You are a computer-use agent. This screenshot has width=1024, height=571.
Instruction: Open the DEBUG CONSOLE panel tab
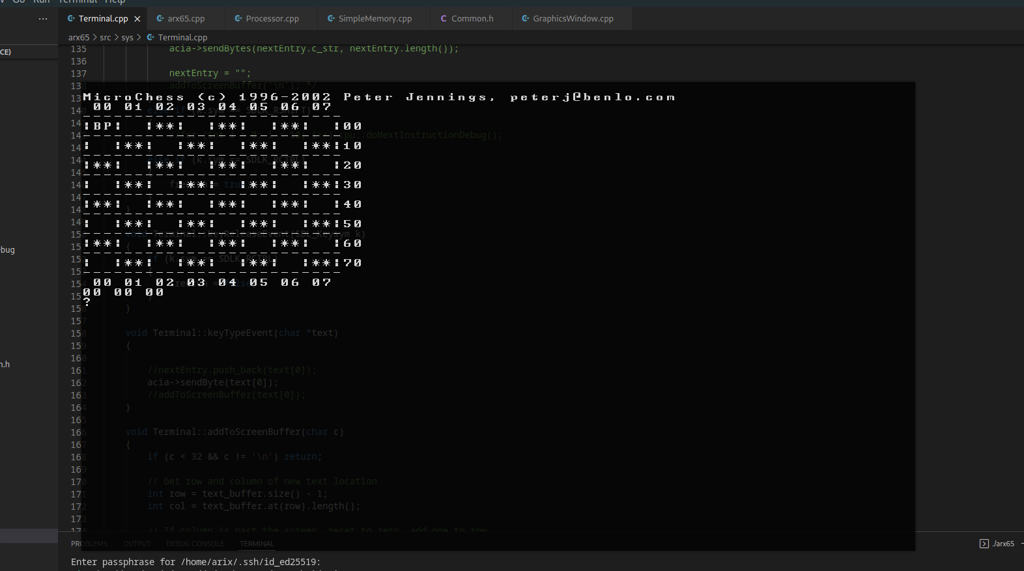click(195, 544)
